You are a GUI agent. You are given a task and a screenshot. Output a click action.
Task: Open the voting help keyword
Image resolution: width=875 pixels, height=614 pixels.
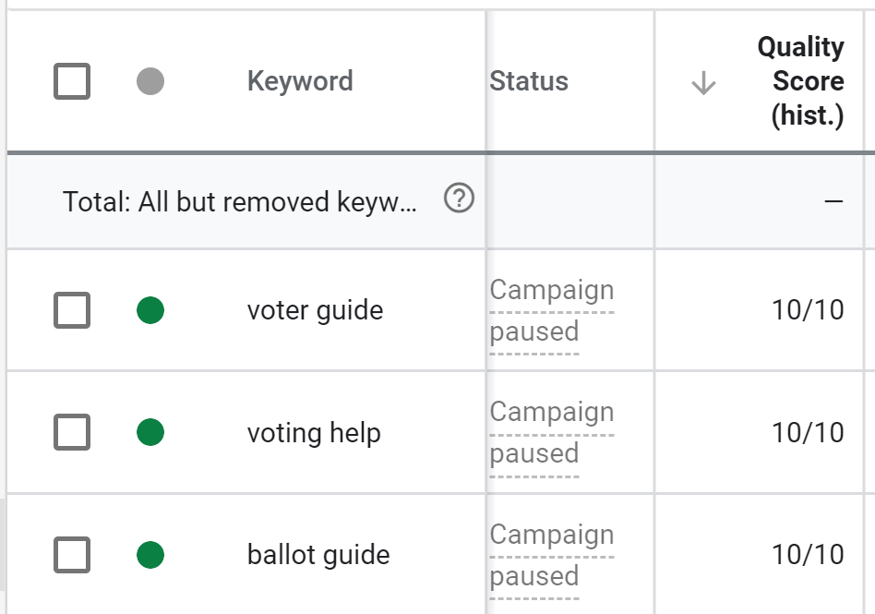click(x=314, y=433)
